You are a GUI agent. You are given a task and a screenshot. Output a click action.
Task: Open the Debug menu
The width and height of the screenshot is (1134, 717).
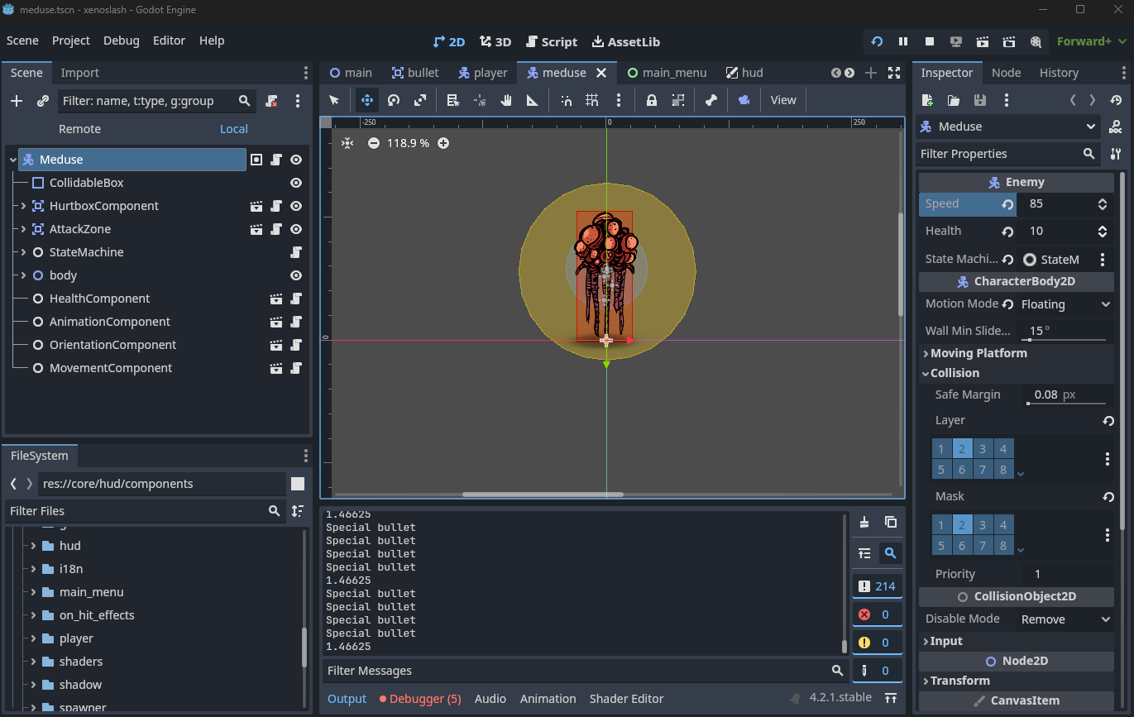tap(122, 41)
